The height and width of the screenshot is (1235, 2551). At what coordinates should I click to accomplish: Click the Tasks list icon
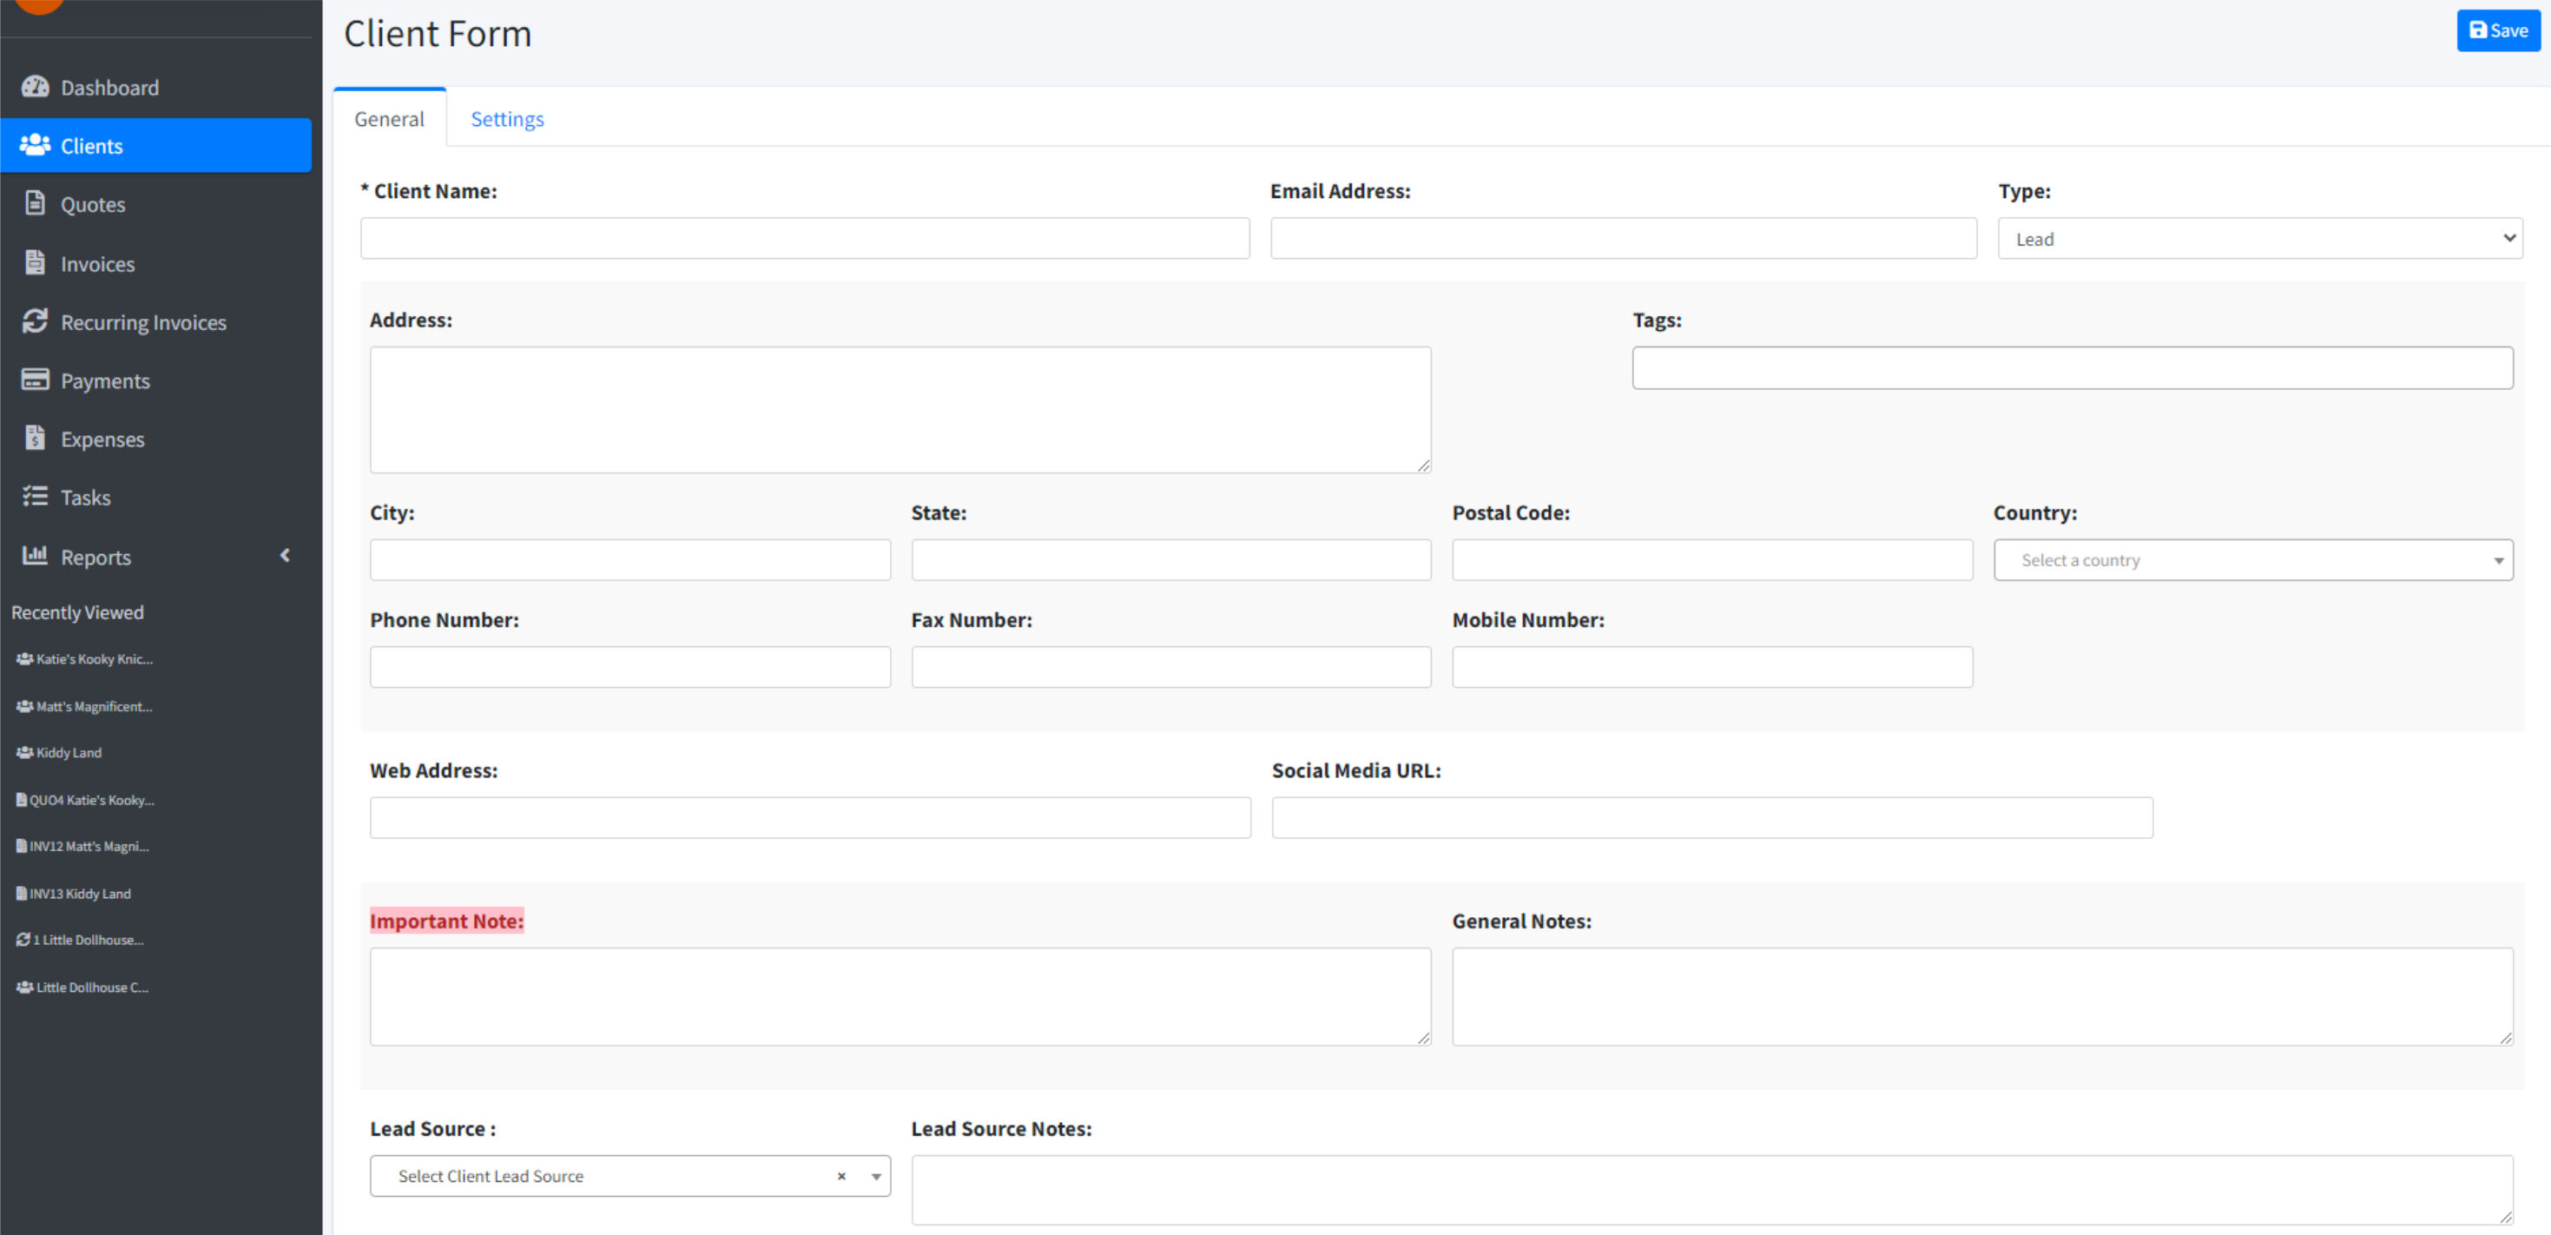pos(35,497)
